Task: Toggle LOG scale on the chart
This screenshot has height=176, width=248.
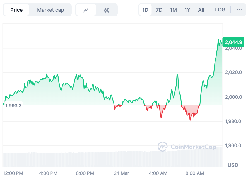Action: [220, 10]
